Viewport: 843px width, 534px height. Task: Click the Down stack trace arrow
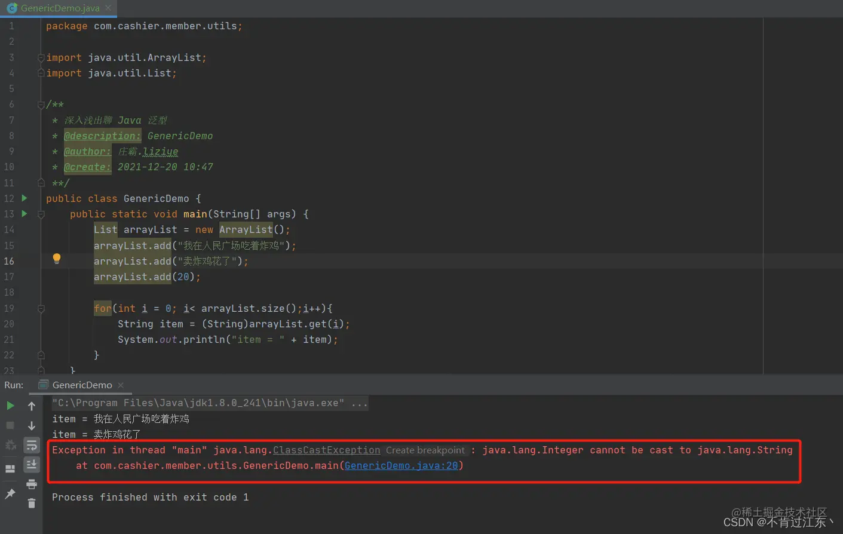coord(32,425)
